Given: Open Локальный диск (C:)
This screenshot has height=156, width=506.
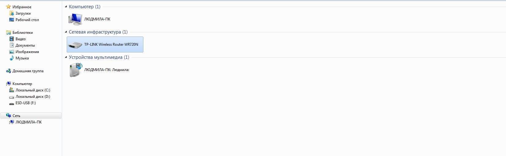Looking at the screenshot, I should click(x=33, y=90).
